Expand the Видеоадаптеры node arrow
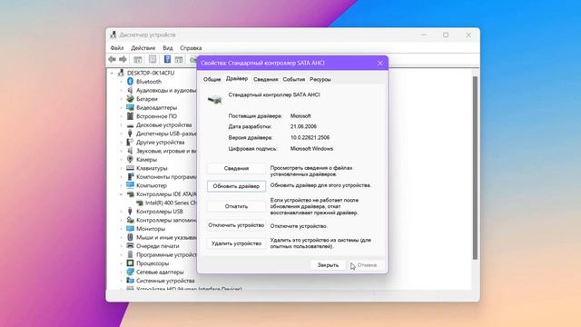581x327 pixels. pyautogui.click(x=121, y=107)
